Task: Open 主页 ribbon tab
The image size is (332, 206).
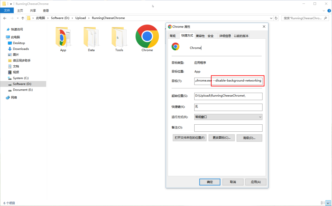Action: tap(20, 10)
